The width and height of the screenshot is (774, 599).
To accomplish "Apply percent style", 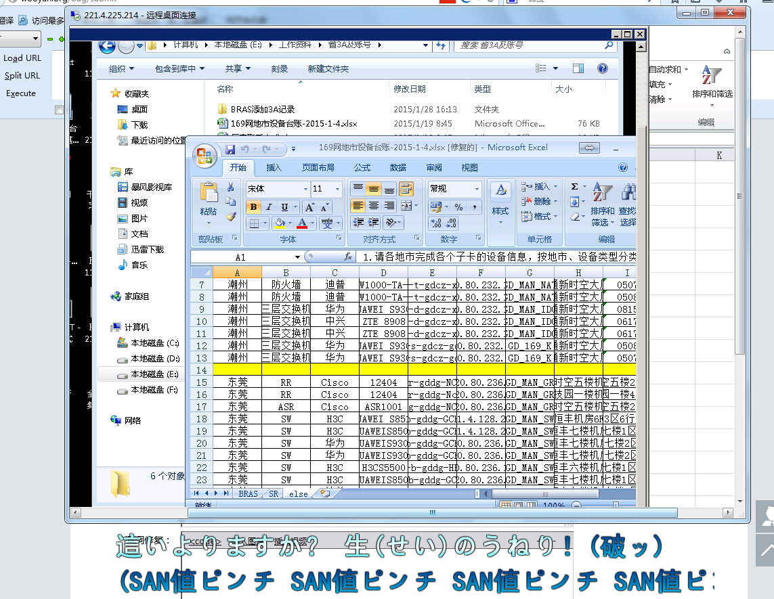I will (x=458, y=206).
